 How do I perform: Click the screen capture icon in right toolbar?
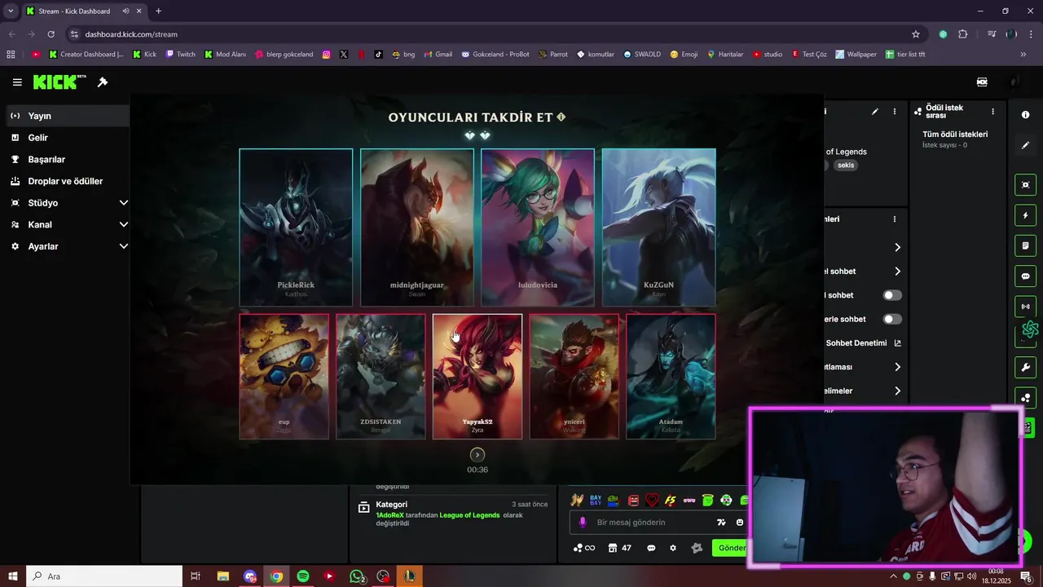pyautogui.click(x=1025, y=185)
